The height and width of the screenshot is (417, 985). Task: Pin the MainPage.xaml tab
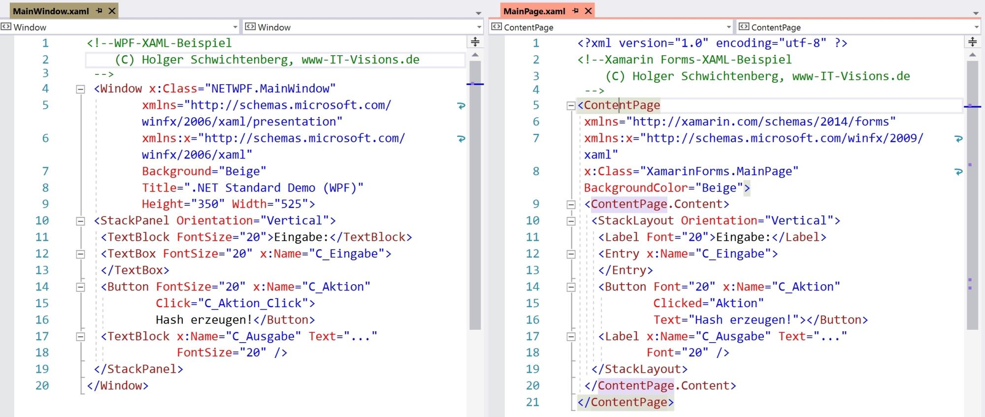[x=575, y=11]
